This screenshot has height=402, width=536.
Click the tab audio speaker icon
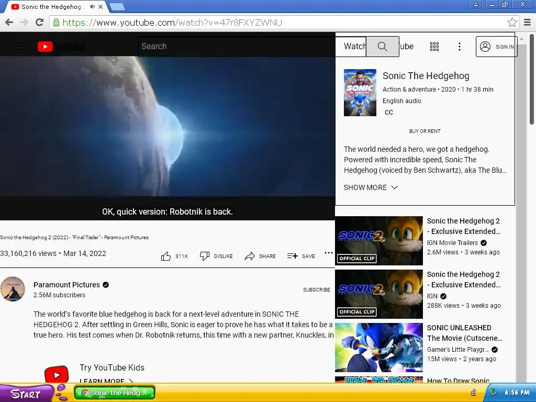click(x=92, y=6)
